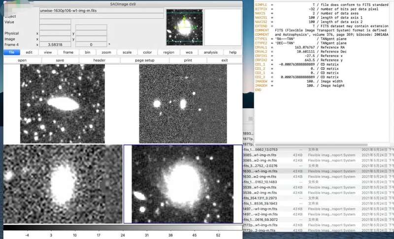
Task: Select the edit menu button
Action: click(x=29, y=52)
